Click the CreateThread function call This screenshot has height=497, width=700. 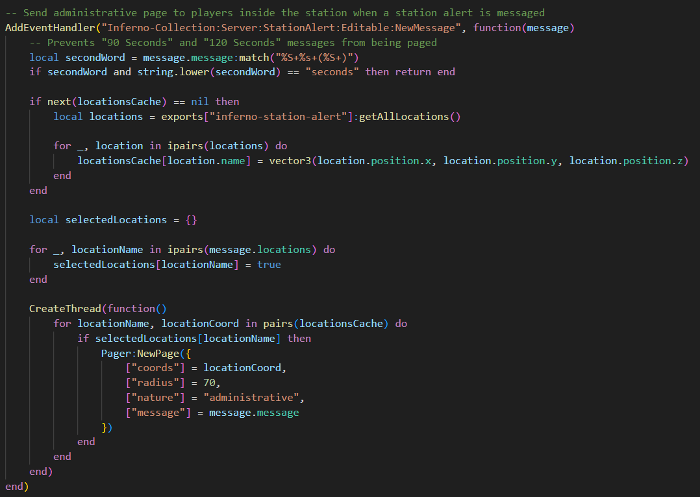(65, 309)
